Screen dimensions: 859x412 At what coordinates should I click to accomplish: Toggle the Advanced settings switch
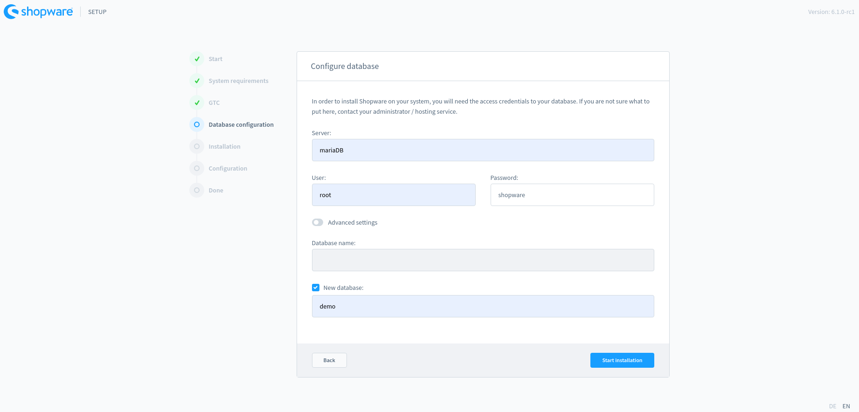[x=318, y=222]
